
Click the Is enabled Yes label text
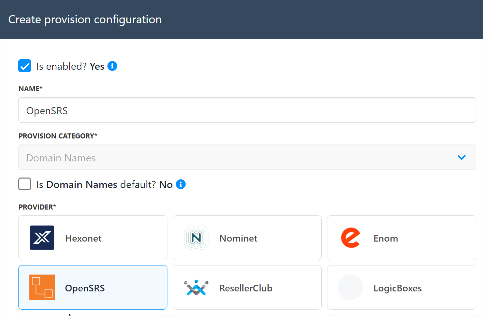[70, 66]
